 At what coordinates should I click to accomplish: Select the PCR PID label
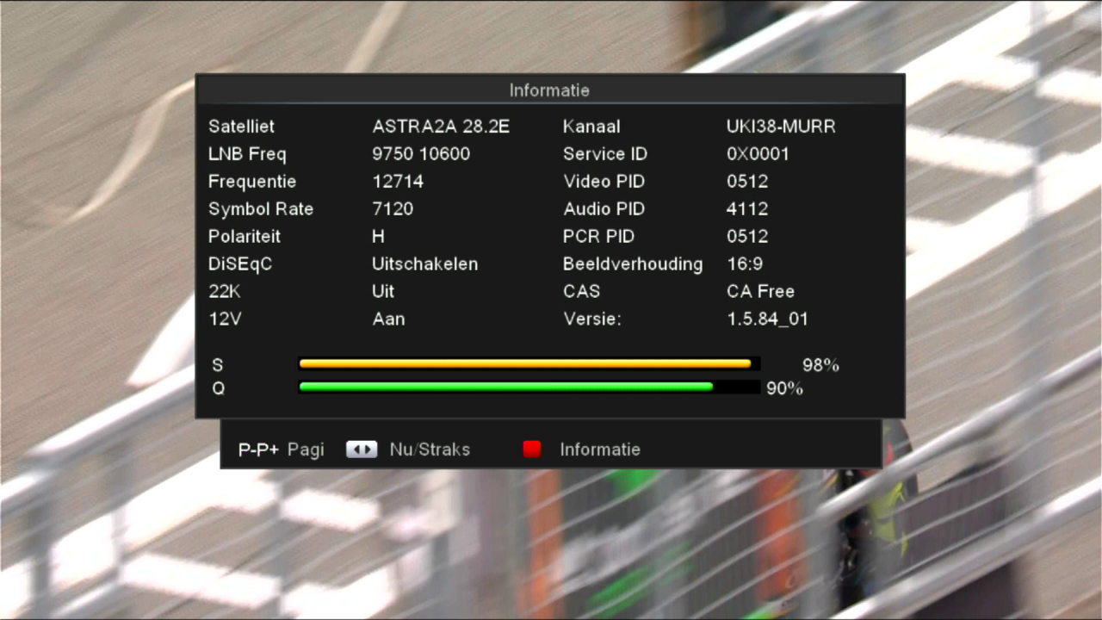599,237
